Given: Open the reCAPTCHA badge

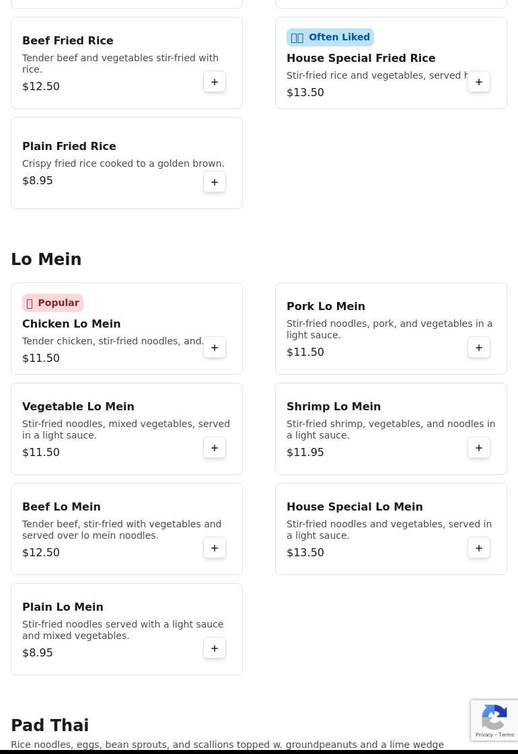Looking at the screenshot, I should pos(494,720).
